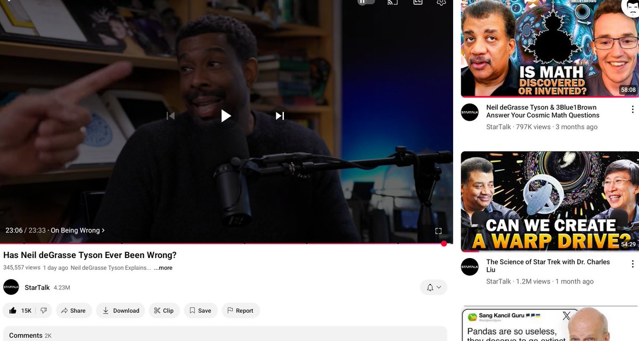Click the 23:06 / 23:33 time display
The image size is (639, 341).
click(x=26, y=230)
